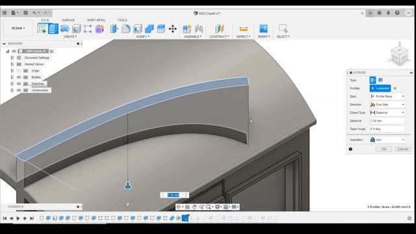This screenshot has width=416, height=234.
Task: Open the Rectangular Pattern tool
Action: tap(88, 29)
